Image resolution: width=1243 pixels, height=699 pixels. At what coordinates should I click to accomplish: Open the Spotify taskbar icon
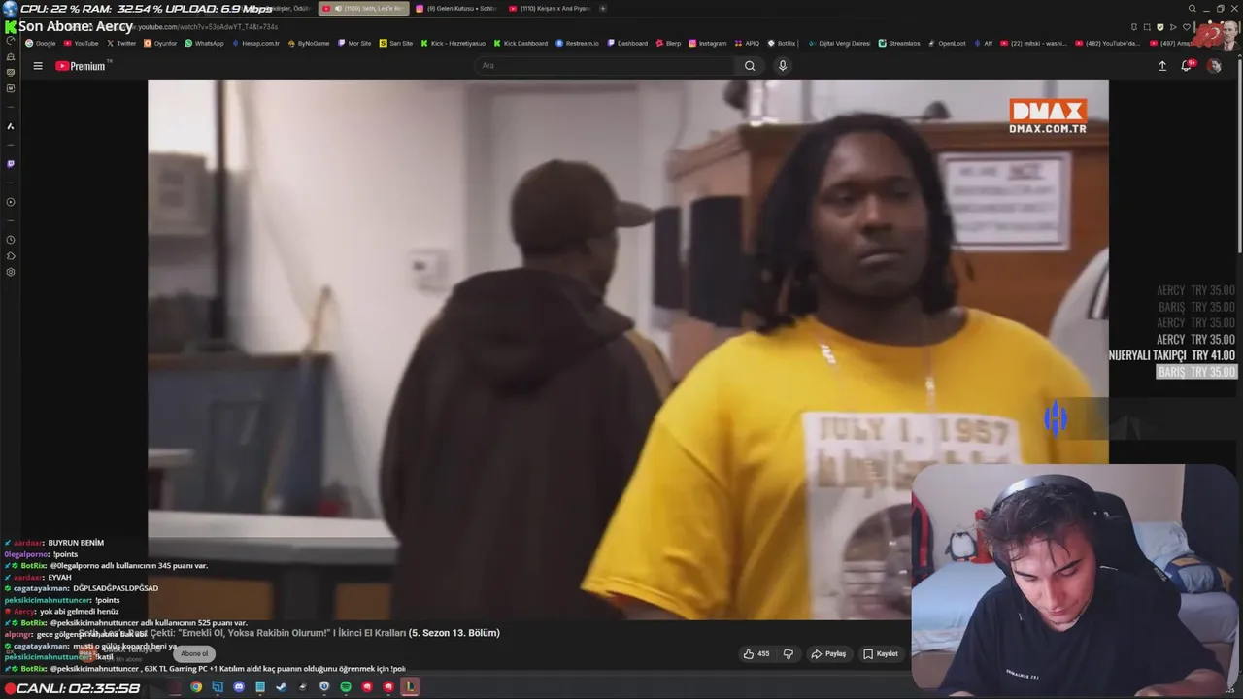(x=346, y=687)
